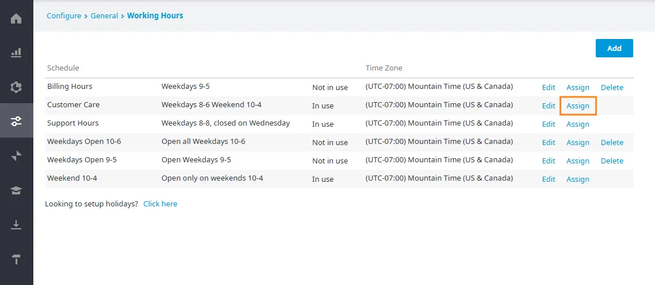655x285 pixels.
Task: Delete the Billing Hours schedule
Action: tap(612, 88)
